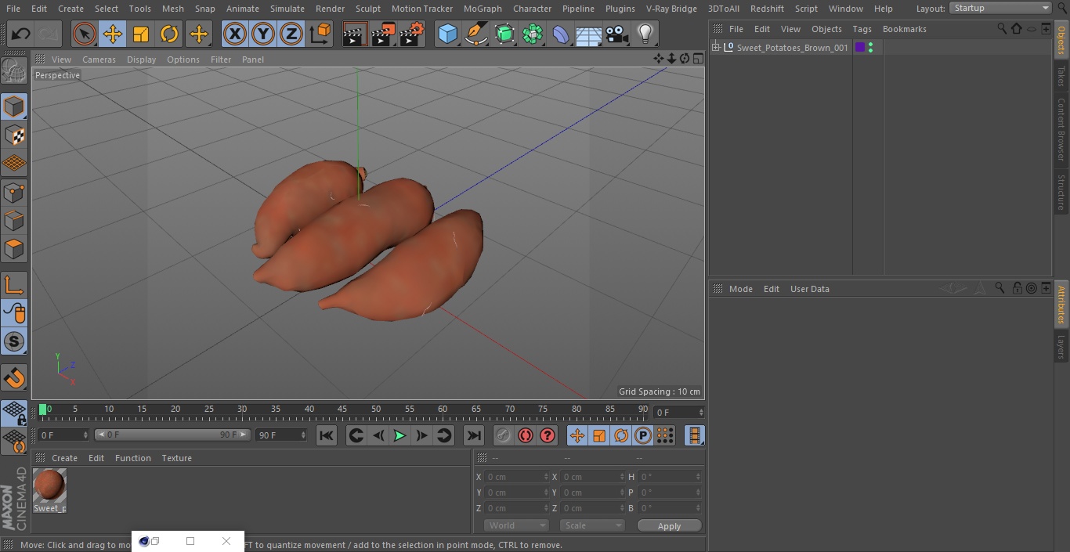Click the X position input field
Screen dimensions: 1070x552
coord(517,477)
